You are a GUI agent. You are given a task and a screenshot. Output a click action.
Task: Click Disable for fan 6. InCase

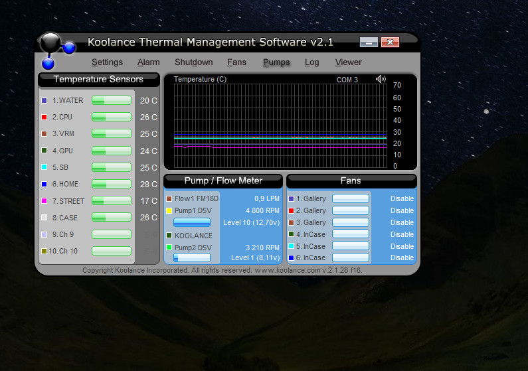tap(402, 258)
